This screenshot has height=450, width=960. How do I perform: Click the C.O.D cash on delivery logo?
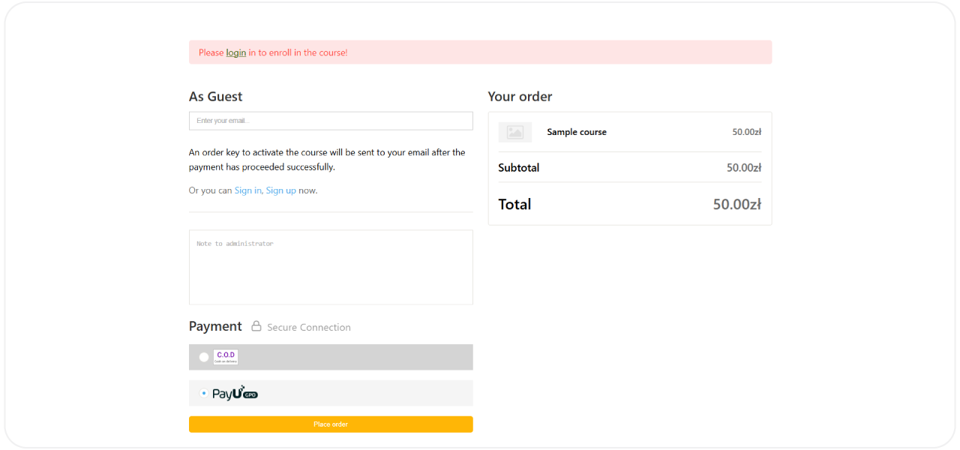pos(226,357)
